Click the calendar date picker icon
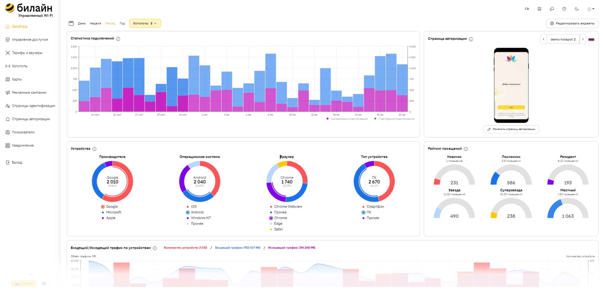 (x=71, y=23)
